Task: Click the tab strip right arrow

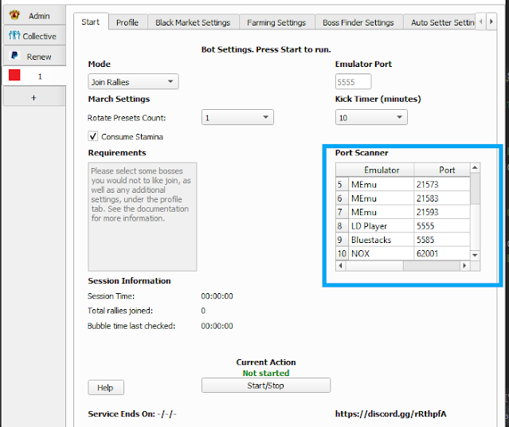Action: click(491, 22)
